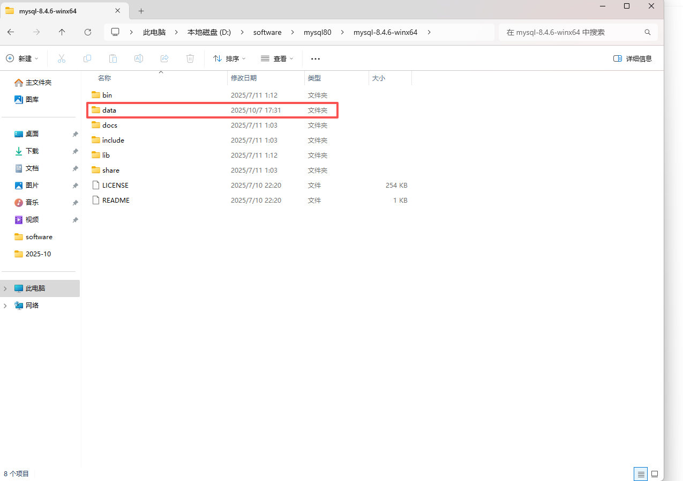Expand chevron after 此电脑 in address bar

click(x=176, y=32)
